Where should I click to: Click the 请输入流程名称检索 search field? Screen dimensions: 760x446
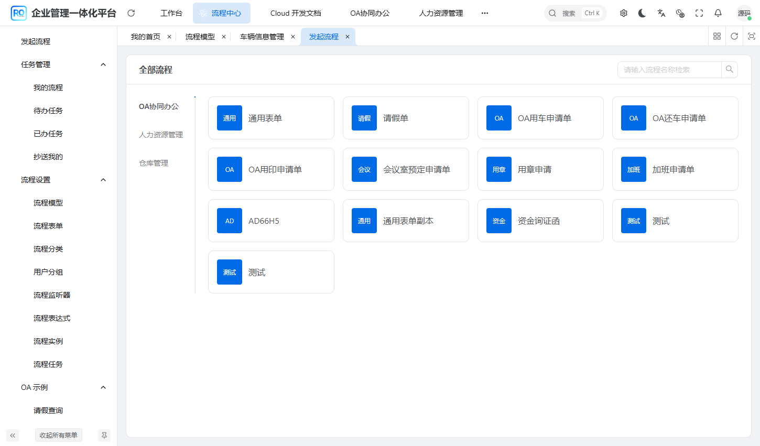tap(666, 69)
